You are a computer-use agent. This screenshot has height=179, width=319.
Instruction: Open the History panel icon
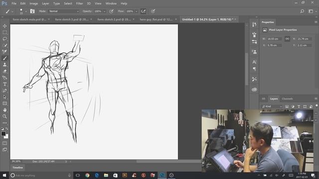(254, 25)
